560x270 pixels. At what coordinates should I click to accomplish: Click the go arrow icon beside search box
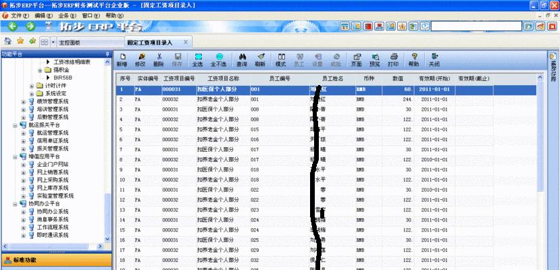[x=528, y=26]
